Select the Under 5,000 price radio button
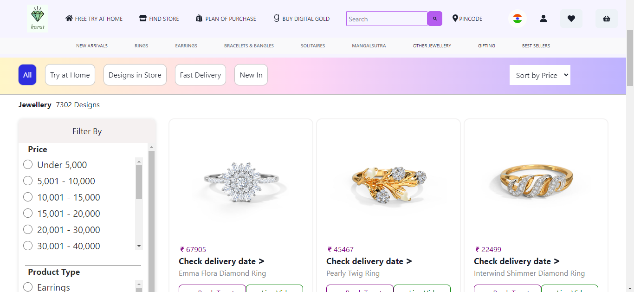Image resolution: width=634 pixels, height=292 pixels. (x=27, y=164)
